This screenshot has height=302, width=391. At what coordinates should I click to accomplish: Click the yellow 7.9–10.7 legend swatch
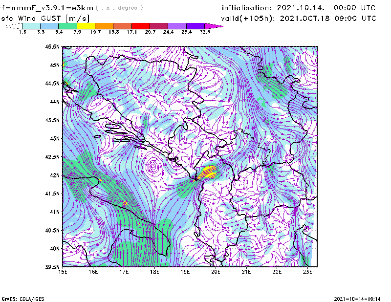pyautogui.click(x=86, y=26)
